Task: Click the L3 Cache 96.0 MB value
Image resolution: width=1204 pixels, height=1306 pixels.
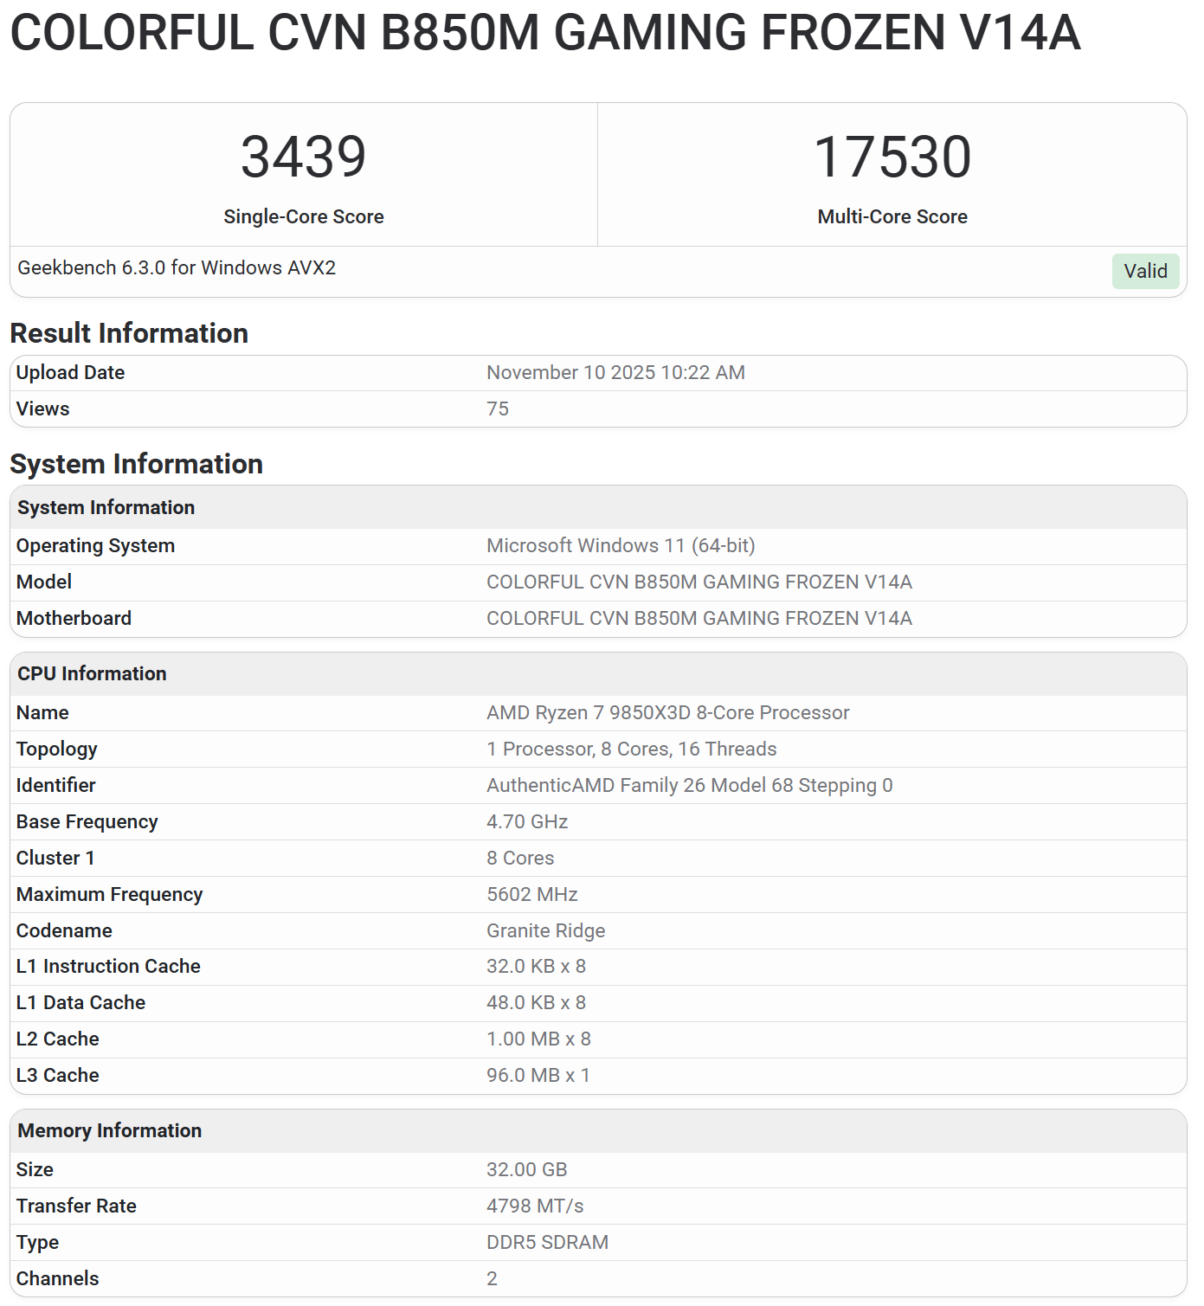Action: [538, 1075]
